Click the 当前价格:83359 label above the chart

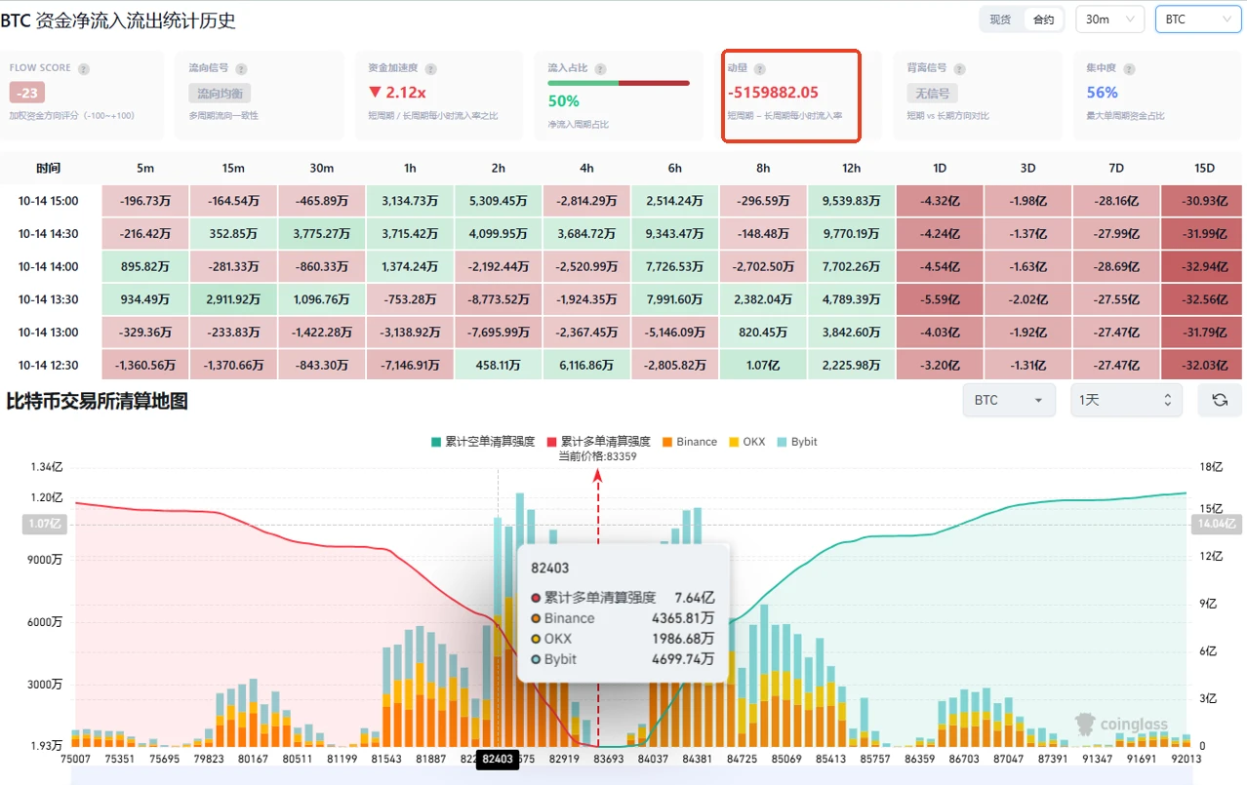click(x=597, y=455)
